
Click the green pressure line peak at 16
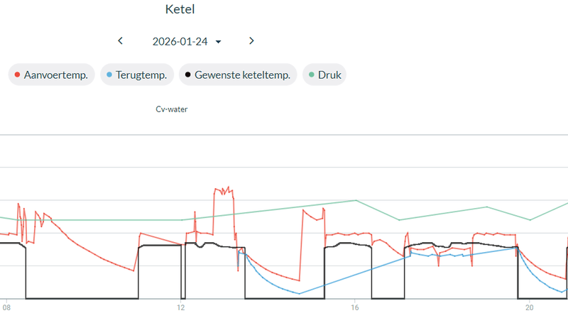point(356,200)
